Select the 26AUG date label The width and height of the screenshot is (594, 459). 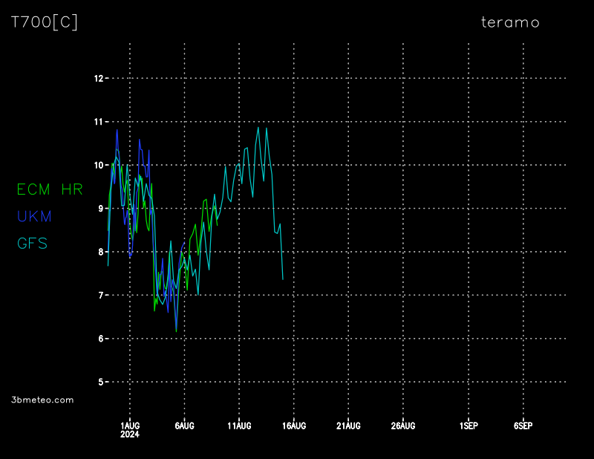[x=403, y=426]
